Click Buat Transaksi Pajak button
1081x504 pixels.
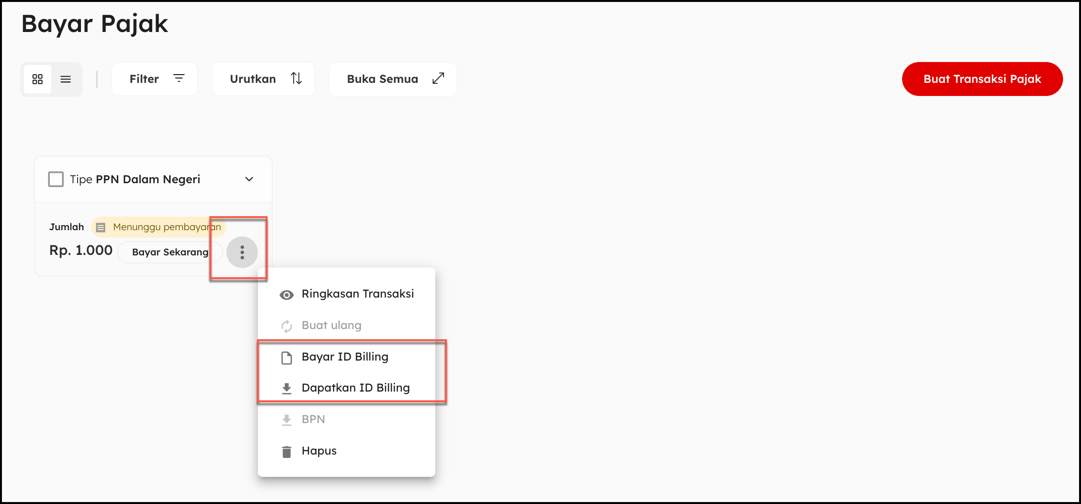(982, 79)
